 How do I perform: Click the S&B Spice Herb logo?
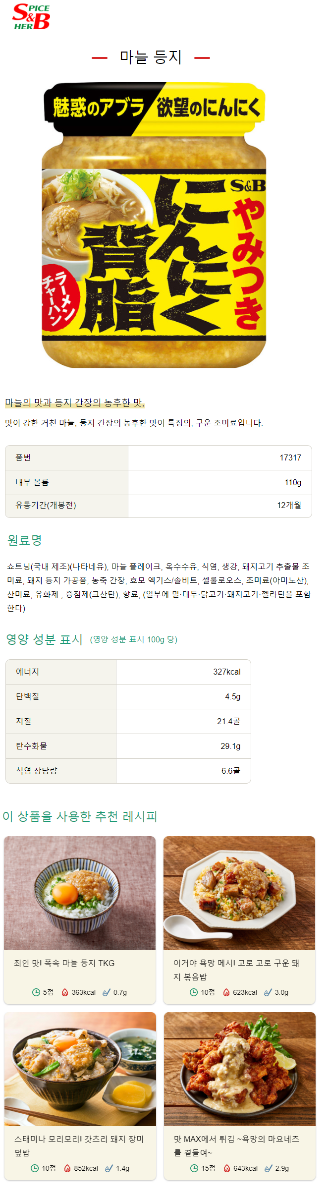[x=31, y=16]
